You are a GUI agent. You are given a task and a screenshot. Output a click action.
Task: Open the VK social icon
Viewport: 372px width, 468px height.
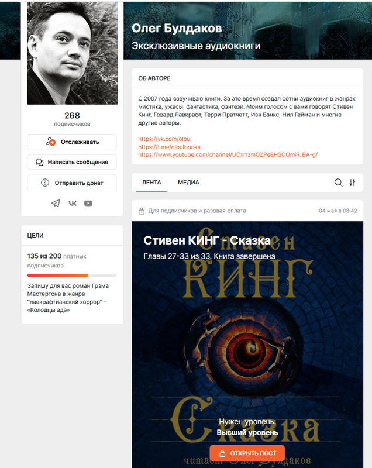pos(73,203)
